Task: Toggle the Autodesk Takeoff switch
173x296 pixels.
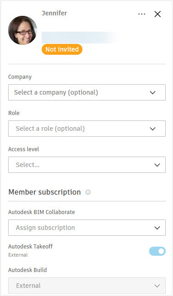Action: (x=157, y=251)
